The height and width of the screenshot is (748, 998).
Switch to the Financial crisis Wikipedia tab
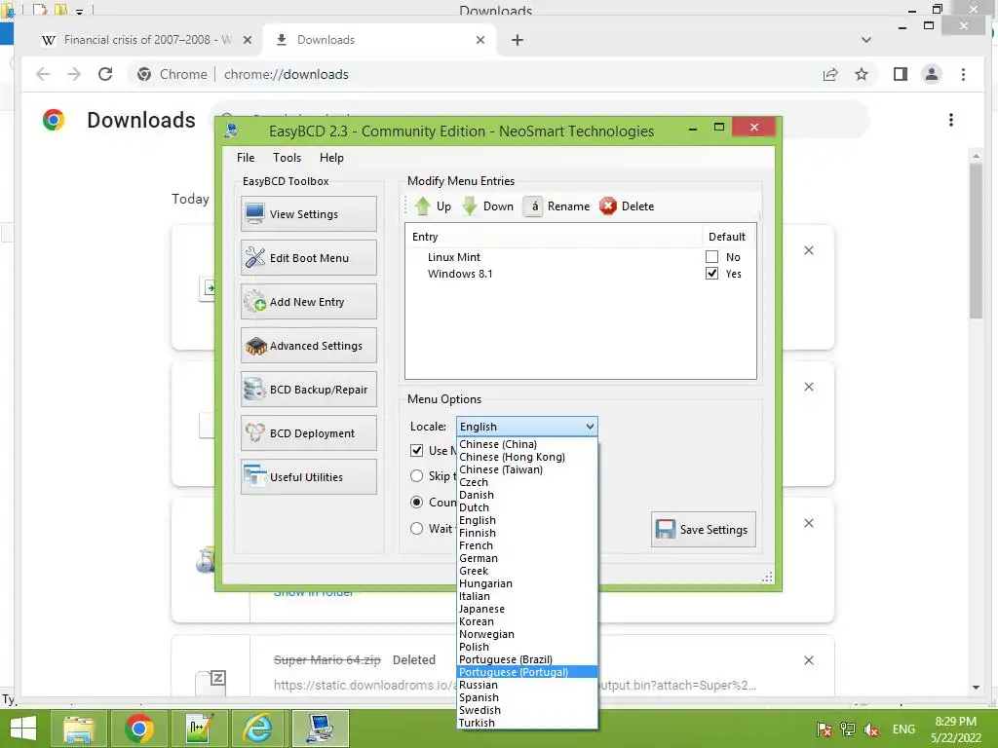146,40
